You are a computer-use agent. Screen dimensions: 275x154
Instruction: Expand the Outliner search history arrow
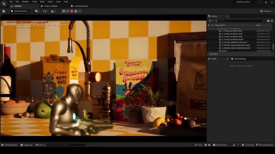pos(264,21)
